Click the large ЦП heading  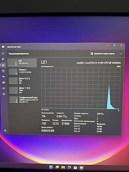click(x=44, y=62)
